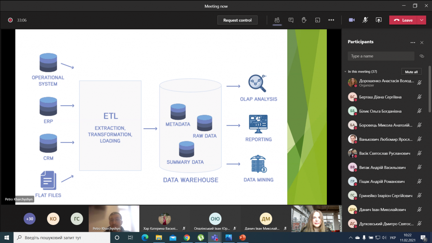
Task: Click the Request control button
Action: coord(237,20)
